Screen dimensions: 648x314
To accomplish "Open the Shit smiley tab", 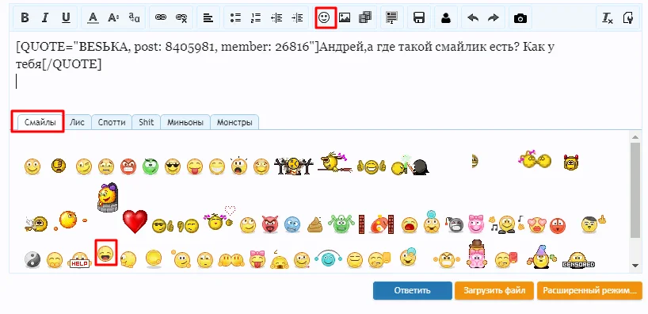I will [x=147, y=122].
